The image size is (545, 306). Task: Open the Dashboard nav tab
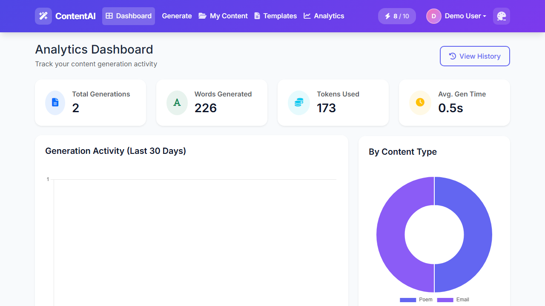coord(129,16)
